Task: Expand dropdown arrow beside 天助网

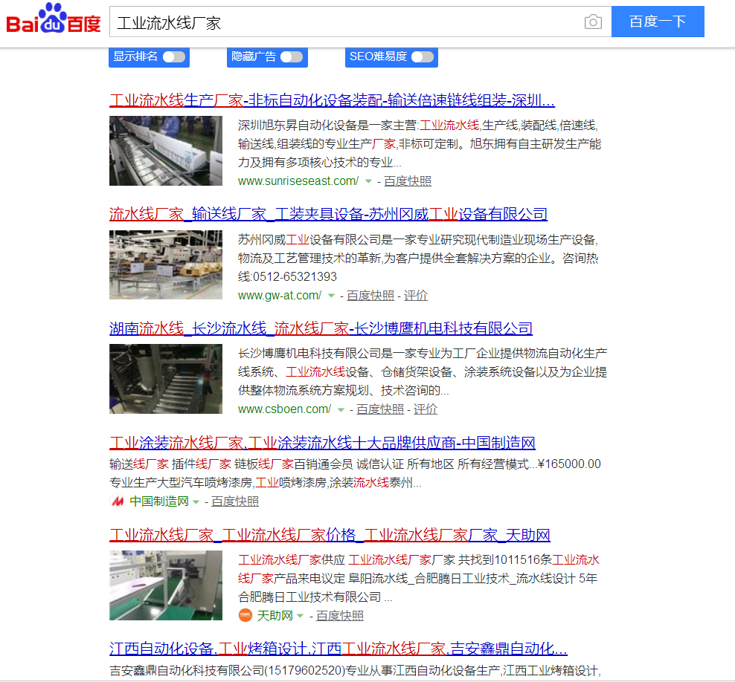Action: pos(300,616)
